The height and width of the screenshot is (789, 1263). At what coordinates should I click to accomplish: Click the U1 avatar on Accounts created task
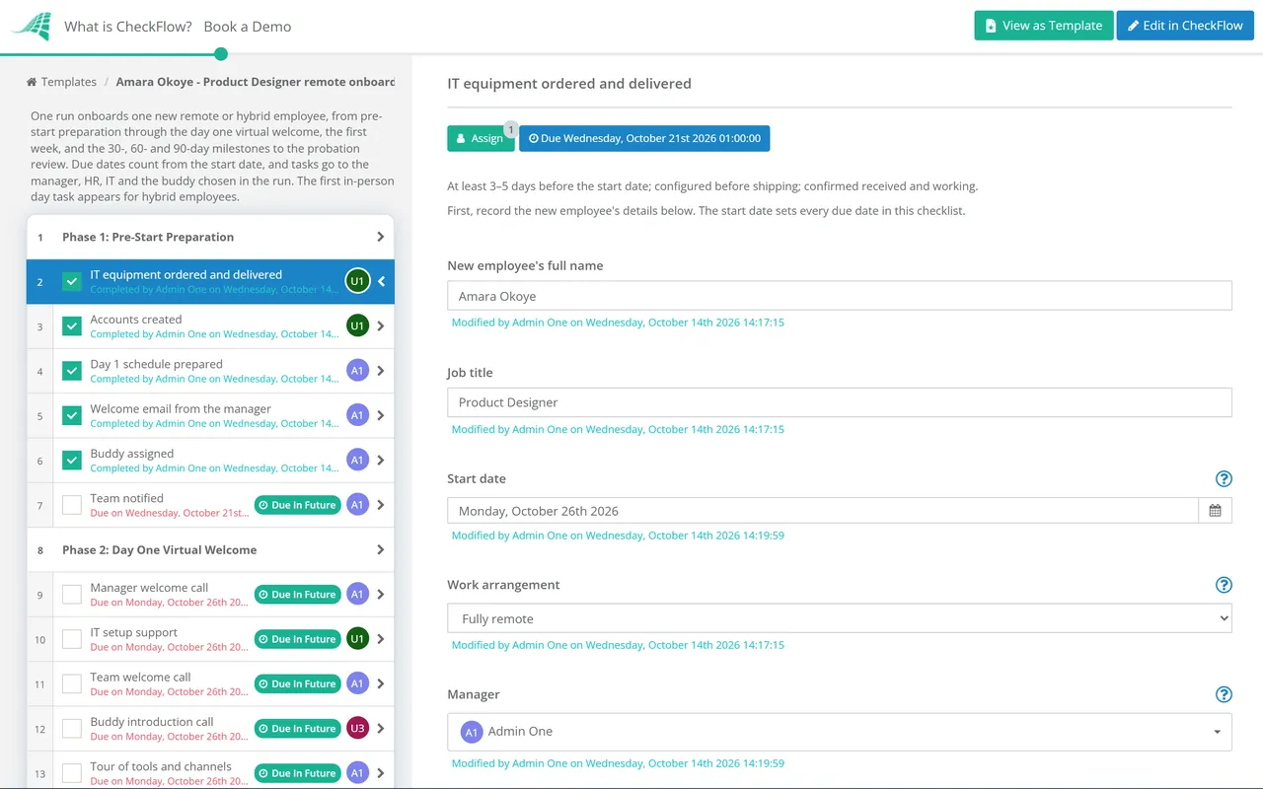pos(357,325)
